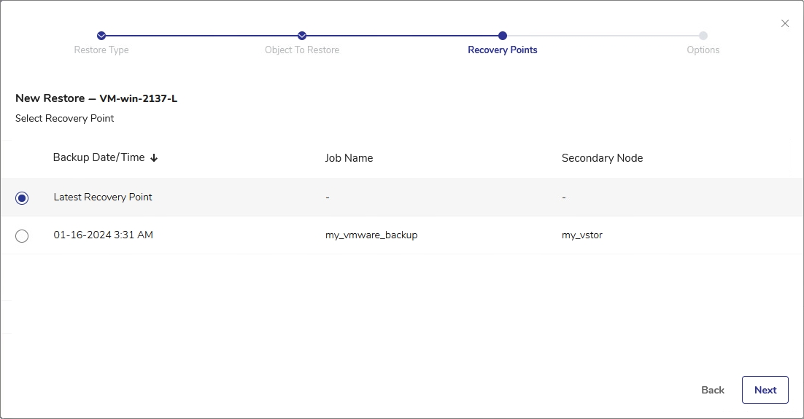Click the Object To Restore step checkmark circle

click(302, 36)
